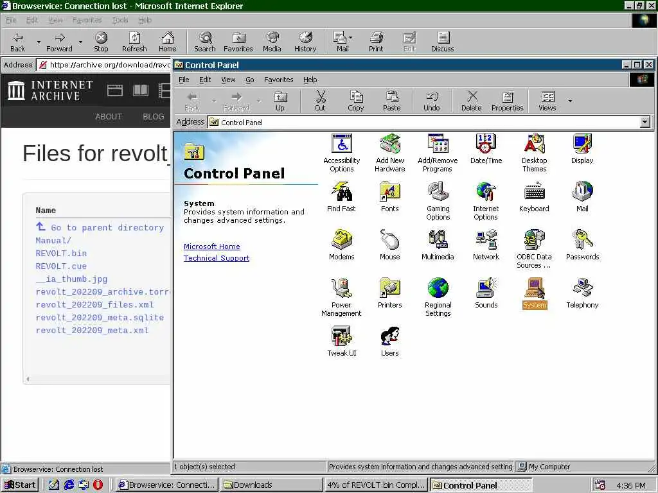Expand the Control Panel address bar dropdown

click(x=645, y=122)
